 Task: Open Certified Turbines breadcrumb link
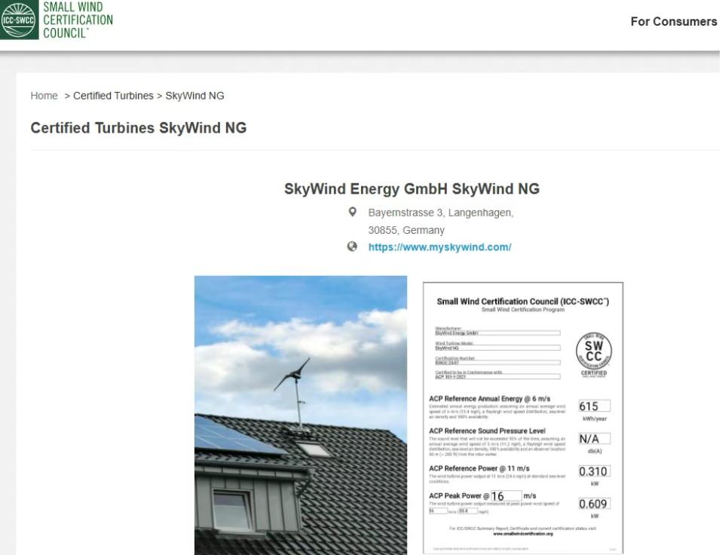click(113, 96)
